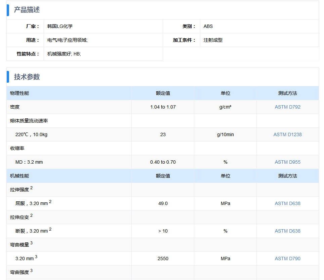Click the 49.0 tensile strength value
The height and width of the screenshot is (280, 324).
(x=163, y=203)
